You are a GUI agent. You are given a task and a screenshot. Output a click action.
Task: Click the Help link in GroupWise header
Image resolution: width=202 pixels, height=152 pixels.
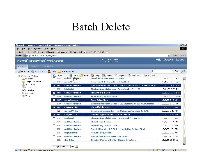point(158,60)
